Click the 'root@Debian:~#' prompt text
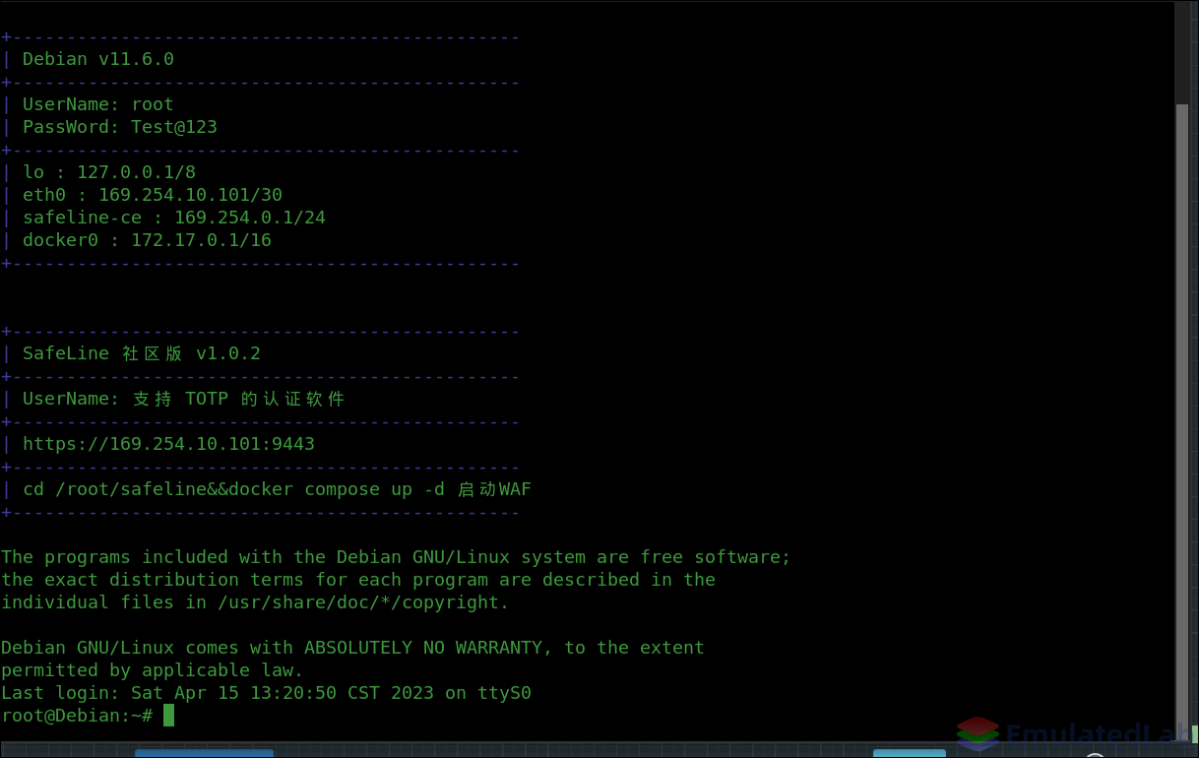 coord(77,716)
